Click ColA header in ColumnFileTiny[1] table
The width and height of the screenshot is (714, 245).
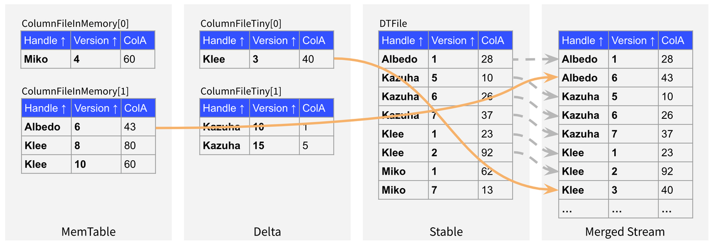coord(316,108)
